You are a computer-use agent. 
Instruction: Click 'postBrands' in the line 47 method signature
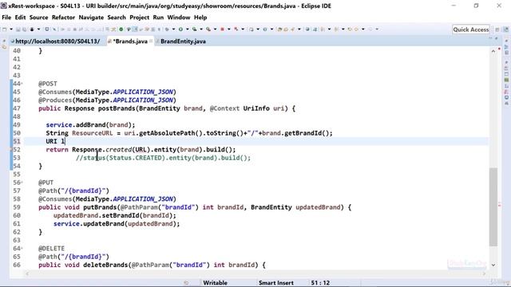117,108
